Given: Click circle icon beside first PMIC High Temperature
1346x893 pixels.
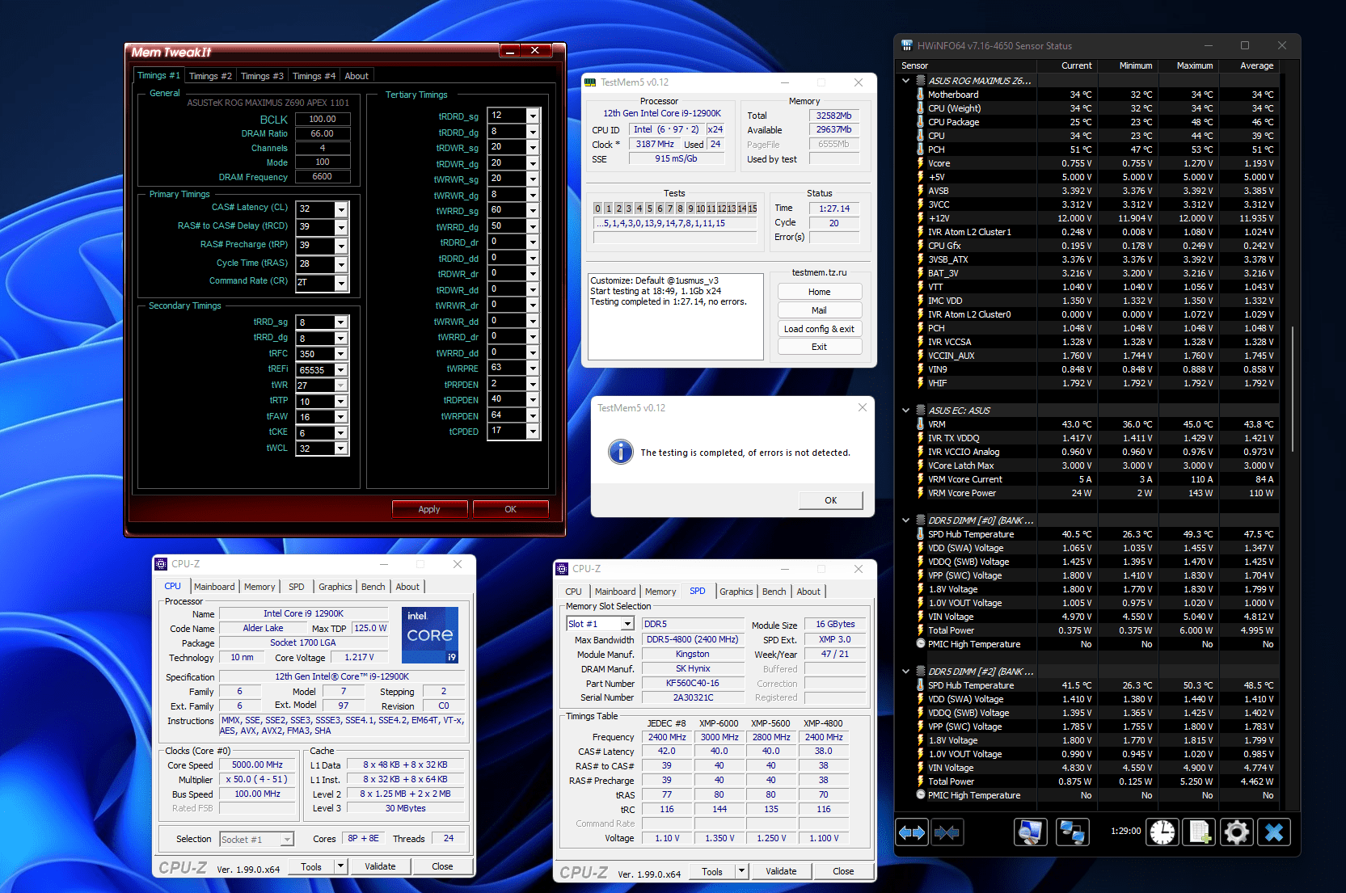Looking at the screenshot, I should point(920,644).
